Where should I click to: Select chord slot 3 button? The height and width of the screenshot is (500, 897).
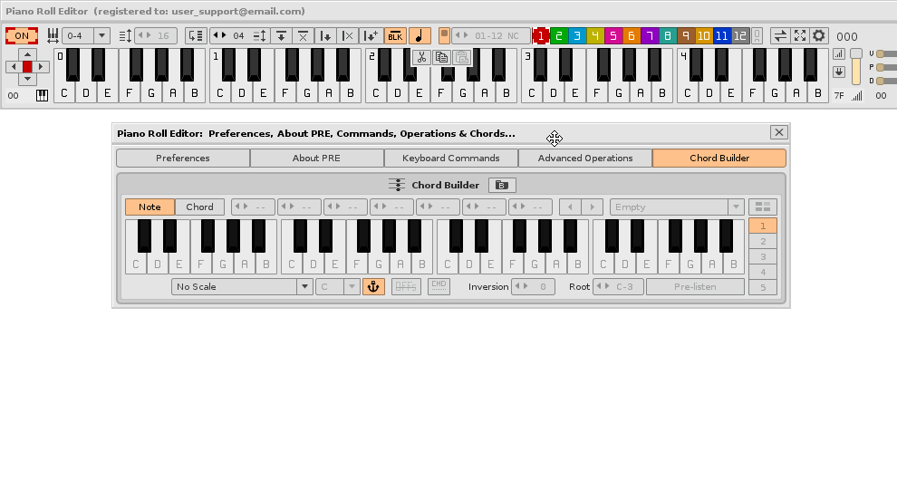coord(763,257)
